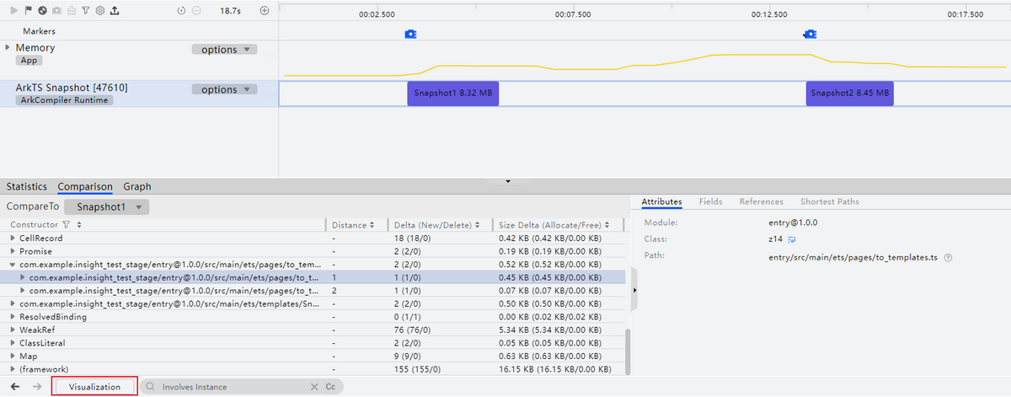Open the CompareTo Snapshot1 dropdown
Viewport: 1011px width, 397px height.
click(x=107, y=207)
